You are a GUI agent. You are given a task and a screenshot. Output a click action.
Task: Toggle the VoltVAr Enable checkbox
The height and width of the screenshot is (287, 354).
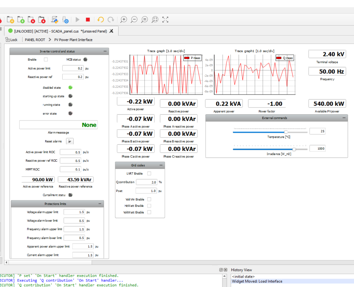(x=149, y=199)
